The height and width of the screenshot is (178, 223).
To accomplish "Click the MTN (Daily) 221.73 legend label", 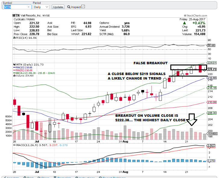I will pyautogui.click(x=30, y=65).
